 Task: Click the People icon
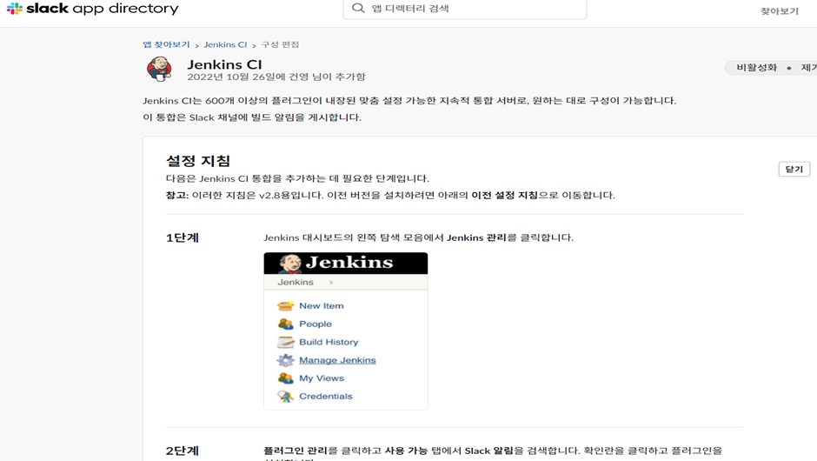click(286, 324)
